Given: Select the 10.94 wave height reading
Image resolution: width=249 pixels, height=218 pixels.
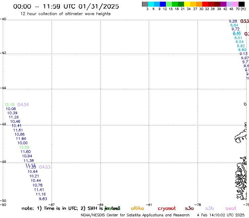Looking at the screenshot, I should tap(27, 156).
